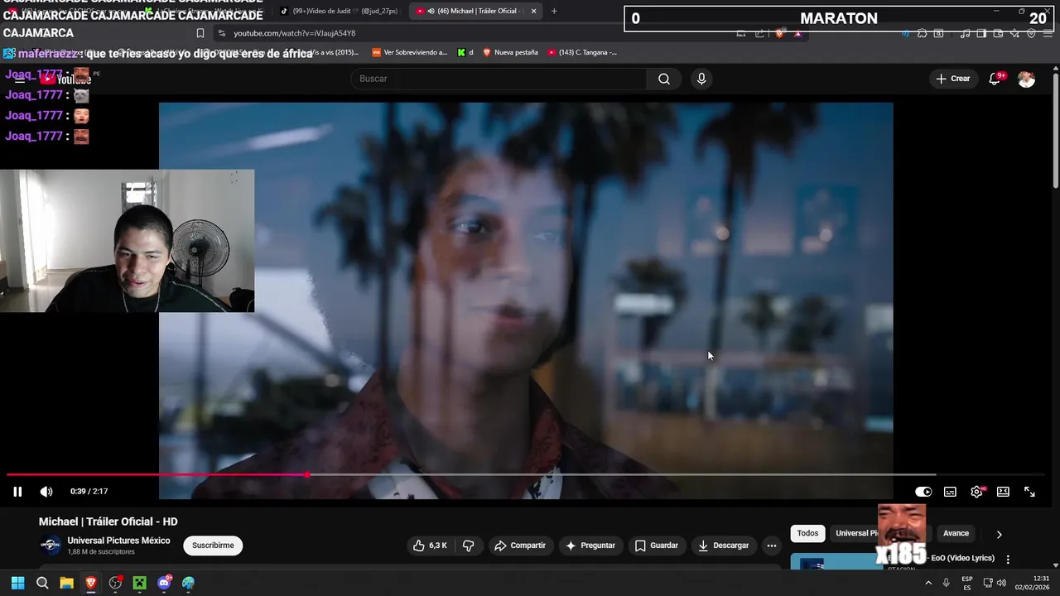1060x596 pixels.
Task: Save the video with the Guardar button
Action: click(x=656, y=546)
